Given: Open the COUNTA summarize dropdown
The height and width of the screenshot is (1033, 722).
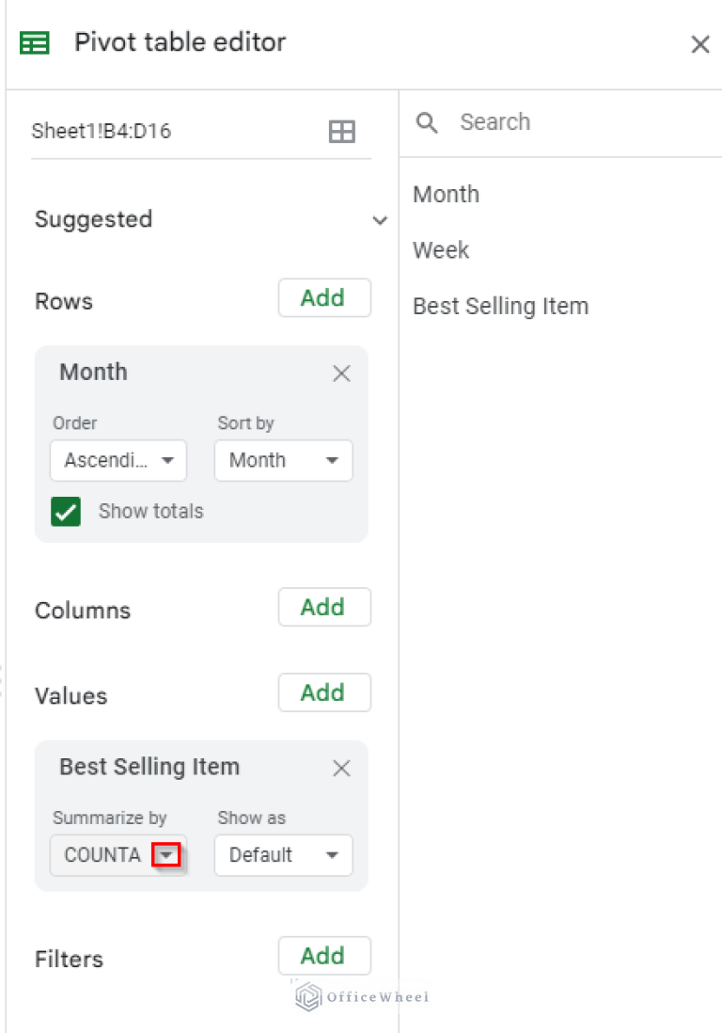Looking at the screenshot, I should [167, 854].
